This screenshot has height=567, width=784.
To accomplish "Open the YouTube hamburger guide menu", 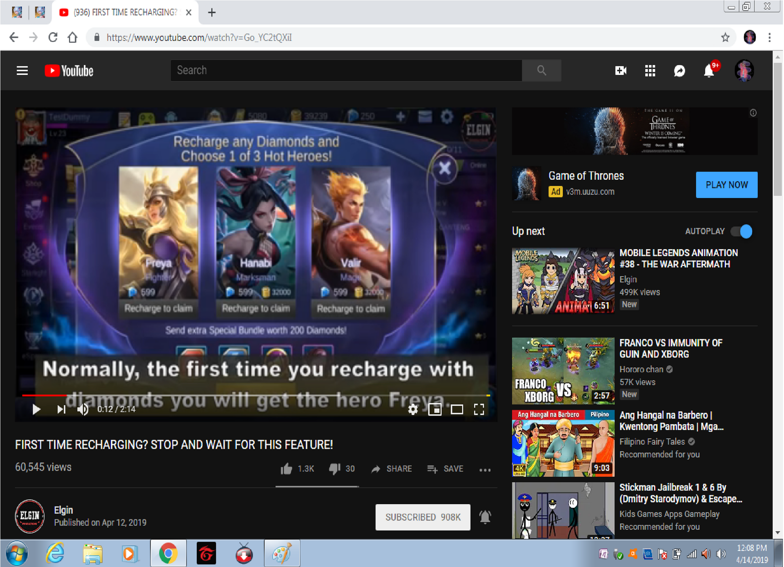I will pos(22,71).
